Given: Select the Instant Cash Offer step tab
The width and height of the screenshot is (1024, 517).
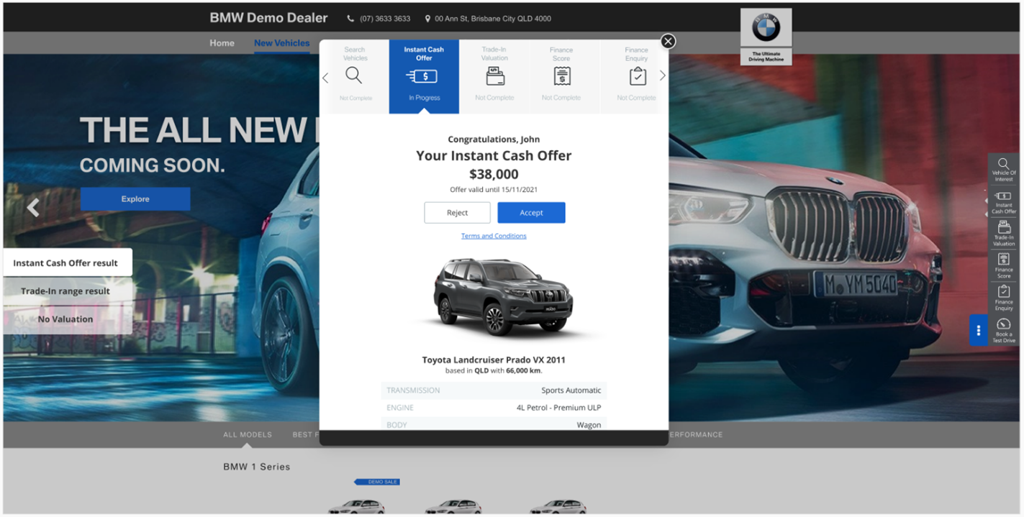Looking at the screenshot, I should [x=424, y=76].
